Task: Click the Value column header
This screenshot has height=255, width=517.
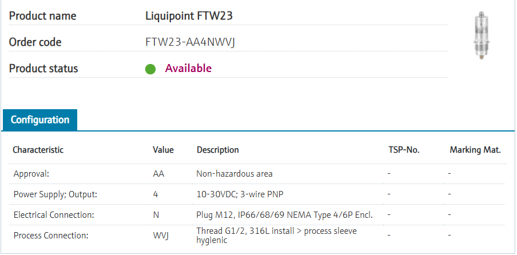Action: coord(163,150)
